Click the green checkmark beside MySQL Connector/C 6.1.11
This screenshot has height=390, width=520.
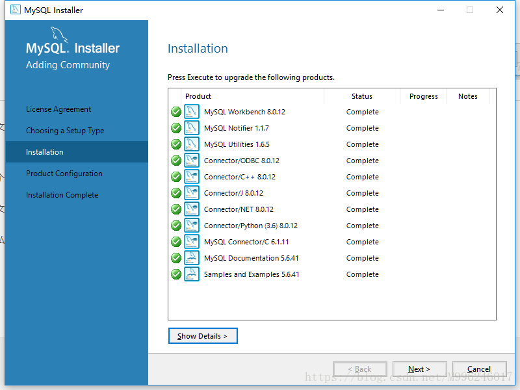176,242
